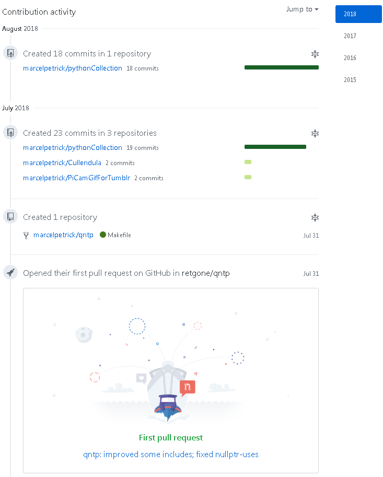Collapse the July 2018 commits section
Screen dimensions: 383x477
[315, 134]
